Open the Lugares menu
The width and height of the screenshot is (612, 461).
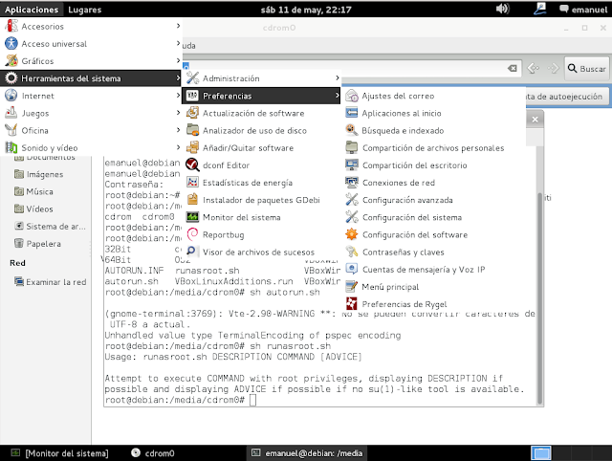pos(85,10)
